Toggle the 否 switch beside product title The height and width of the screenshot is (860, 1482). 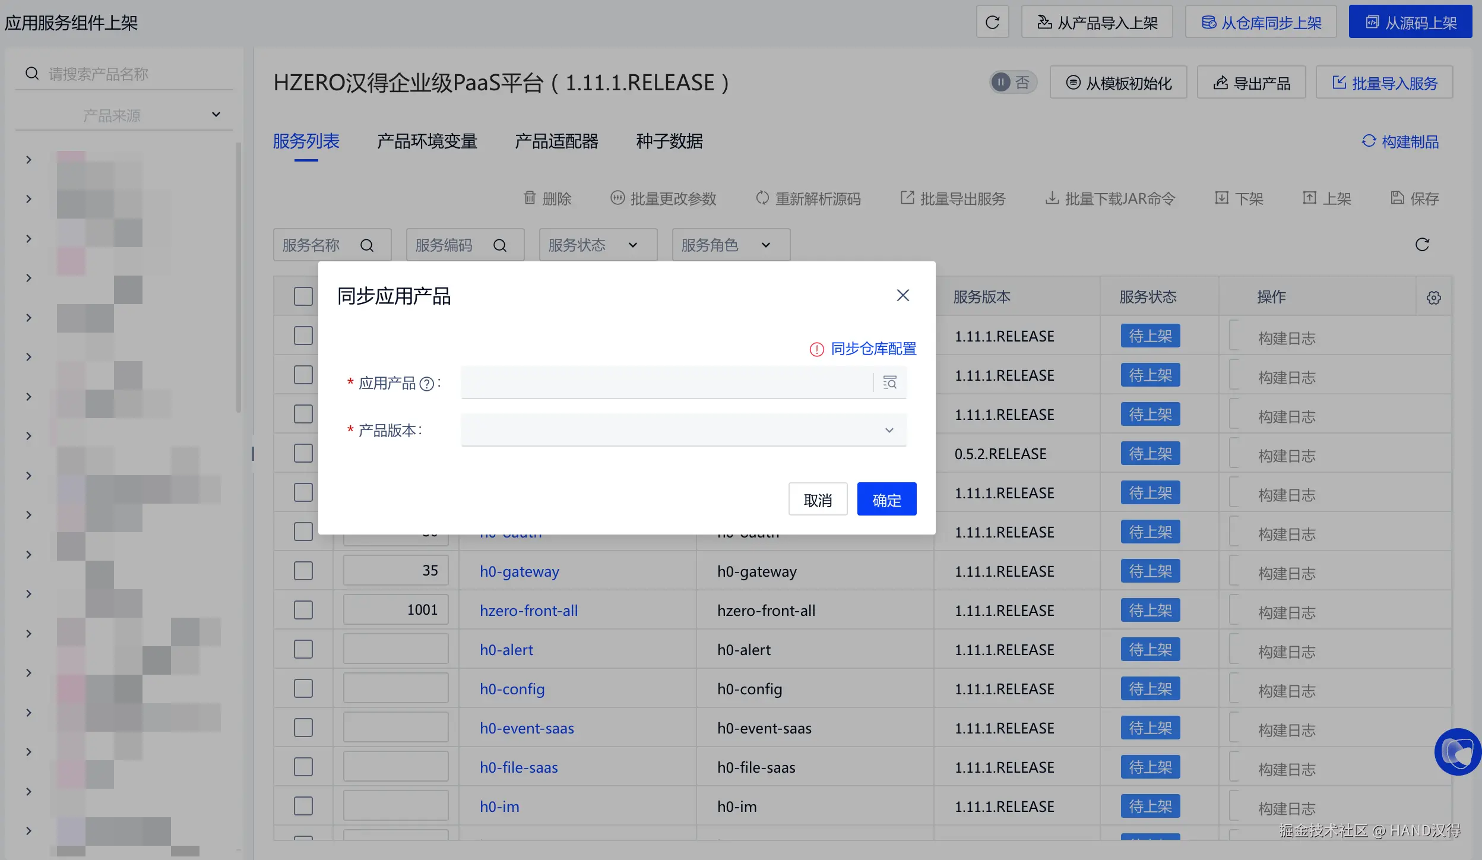coord(1012,82)
